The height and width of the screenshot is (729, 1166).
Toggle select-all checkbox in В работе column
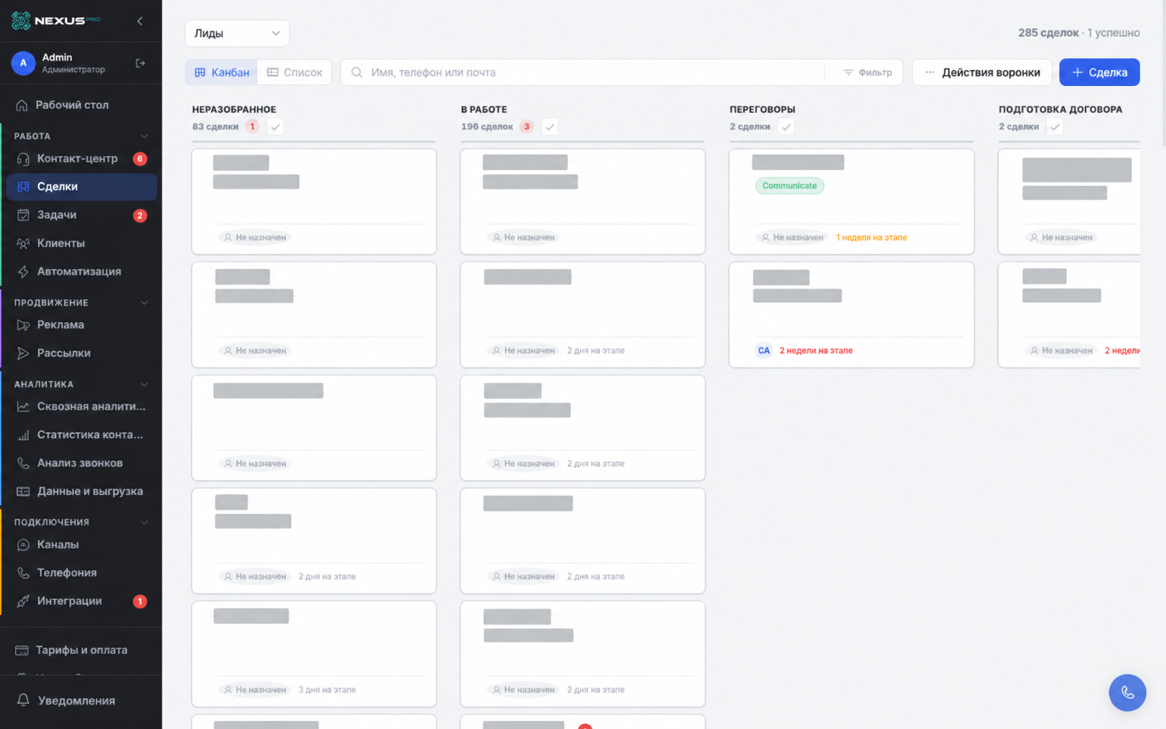pos(549,126)
